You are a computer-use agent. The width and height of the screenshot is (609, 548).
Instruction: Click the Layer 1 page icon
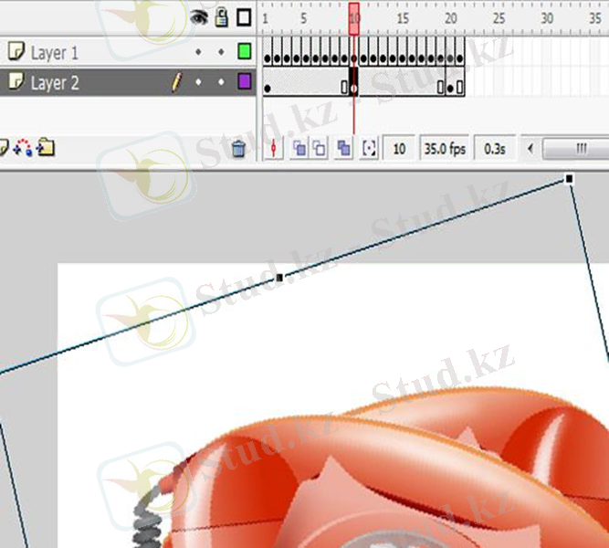coord(16,51)
